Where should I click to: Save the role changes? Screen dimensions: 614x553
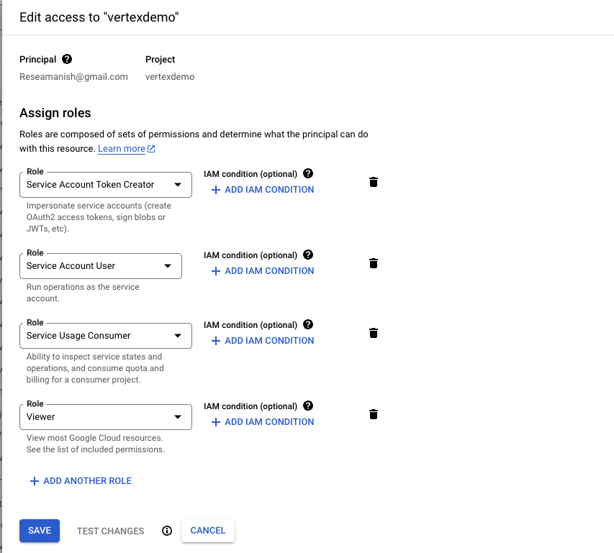(40, 531)
